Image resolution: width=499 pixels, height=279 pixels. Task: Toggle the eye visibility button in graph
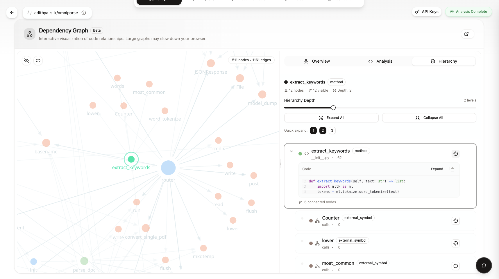point(38,61)
